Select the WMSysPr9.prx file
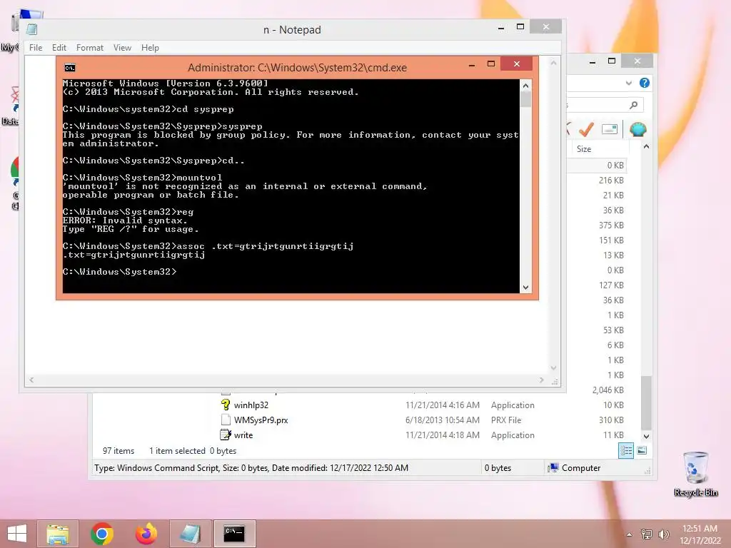The image size is (731, 548). pos(261,420)
